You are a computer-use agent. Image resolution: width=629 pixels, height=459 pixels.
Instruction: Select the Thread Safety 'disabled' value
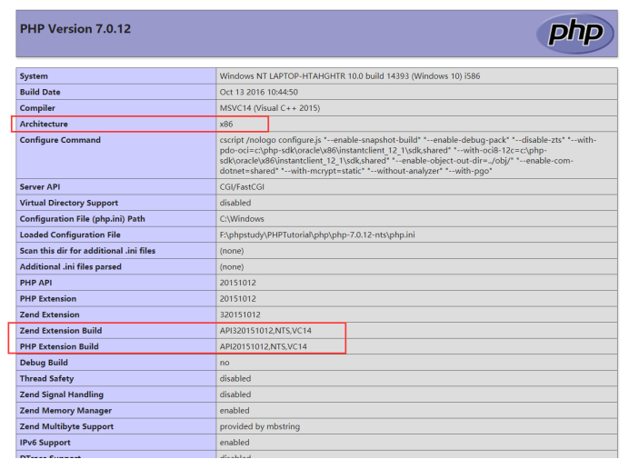(235, 378)
